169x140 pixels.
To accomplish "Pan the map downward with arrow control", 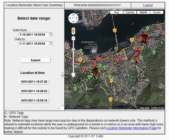I will (73, 21).
